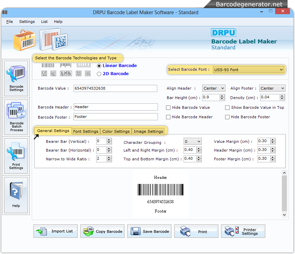Increase Bearer Bar (Vertical) value
Image resolution: width=295 pixels, height=254 pixels.
tap(109, 140)
